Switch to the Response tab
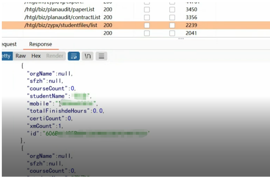This screenshot has width=270, height=178. (41, 44)
